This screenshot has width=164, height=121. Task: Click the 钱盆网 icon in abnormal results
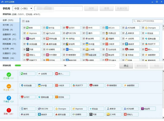(142, 109)
